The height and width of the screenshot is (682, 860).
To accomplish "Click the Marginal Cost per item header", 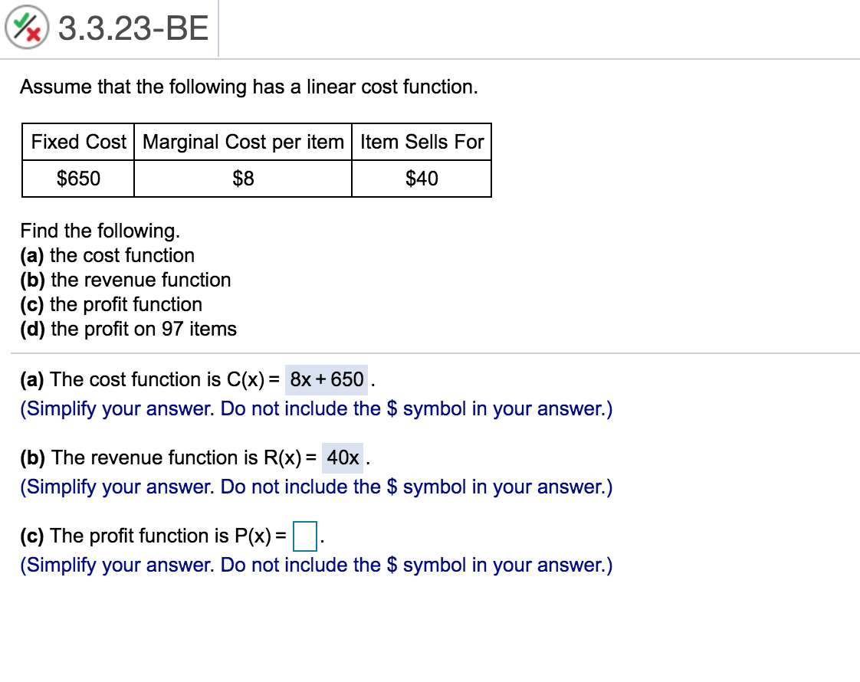I will pos(243,142).
